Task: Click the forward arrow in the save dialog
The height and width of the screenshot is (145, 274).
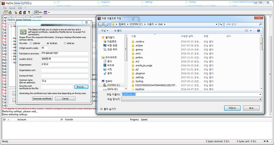Action: coord(106,24)
